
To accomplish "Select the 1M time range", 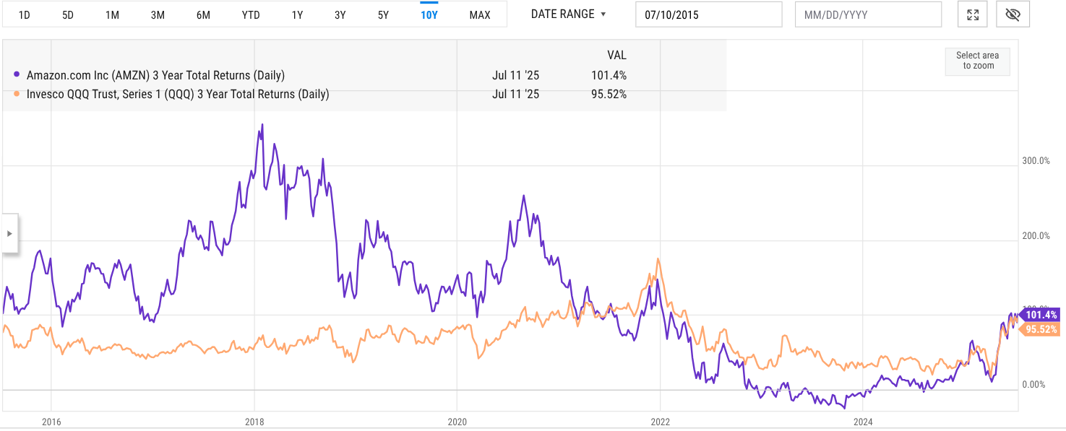I will coord(112,15).
